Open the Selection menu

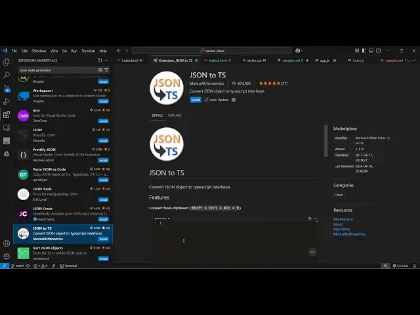point(39,51)
